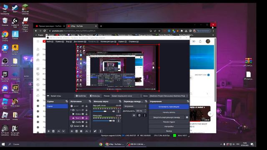Screen dimensions: 267x150
Task: Open Chrome downloads icon
Action: click(x=186, y=31)
